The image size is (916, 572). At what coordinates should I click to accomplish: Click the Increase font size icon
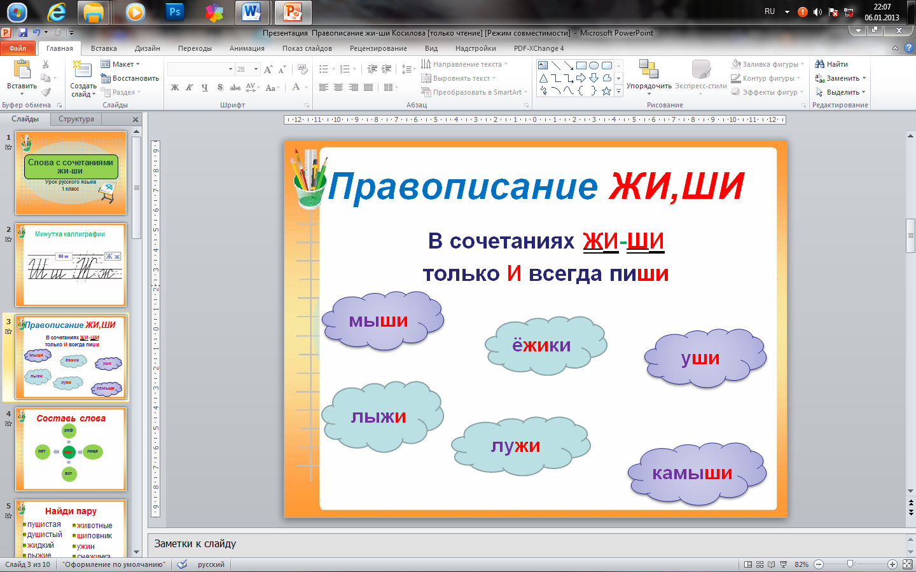pyautogui.click(x=268, y=69)
